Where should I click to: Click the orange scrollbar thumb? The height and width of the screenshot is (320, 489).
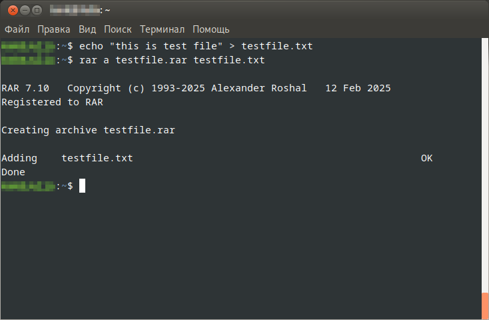485,305
